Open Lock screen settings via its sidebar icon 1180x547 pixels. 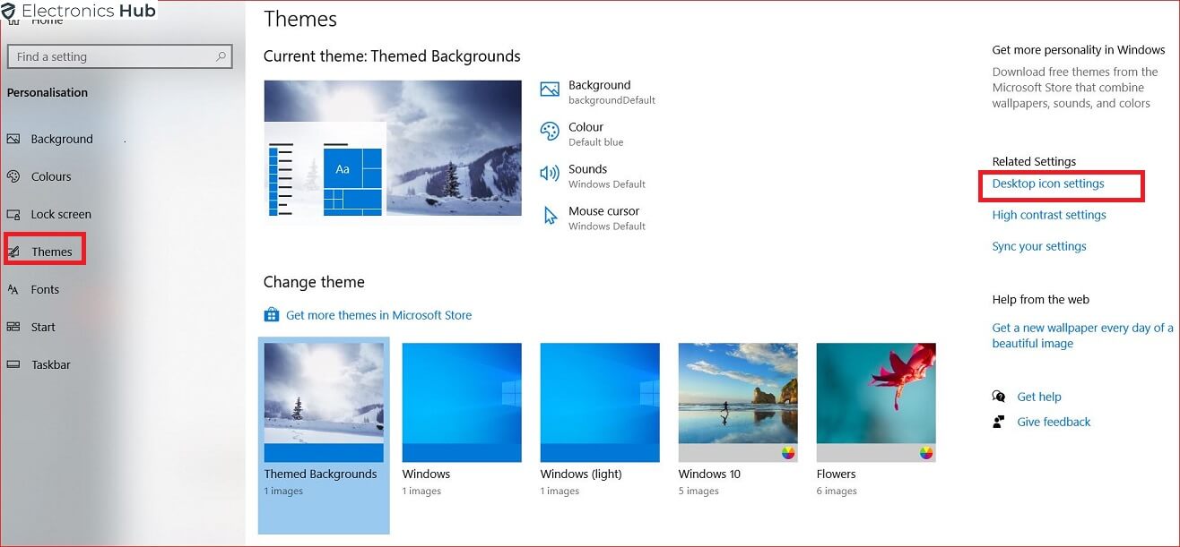[16, 214]
